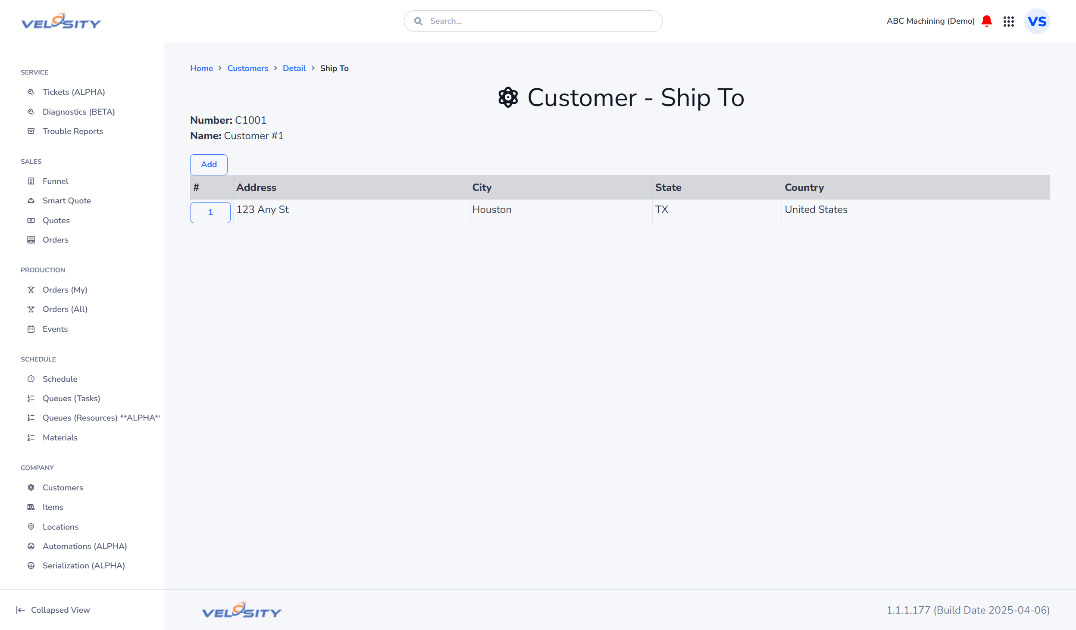Click the City column header
1076x630 pixels.
560,187
